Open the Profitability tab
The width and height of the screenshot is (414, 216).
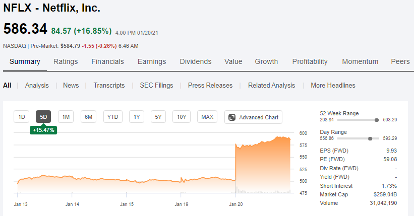(310, 61)
